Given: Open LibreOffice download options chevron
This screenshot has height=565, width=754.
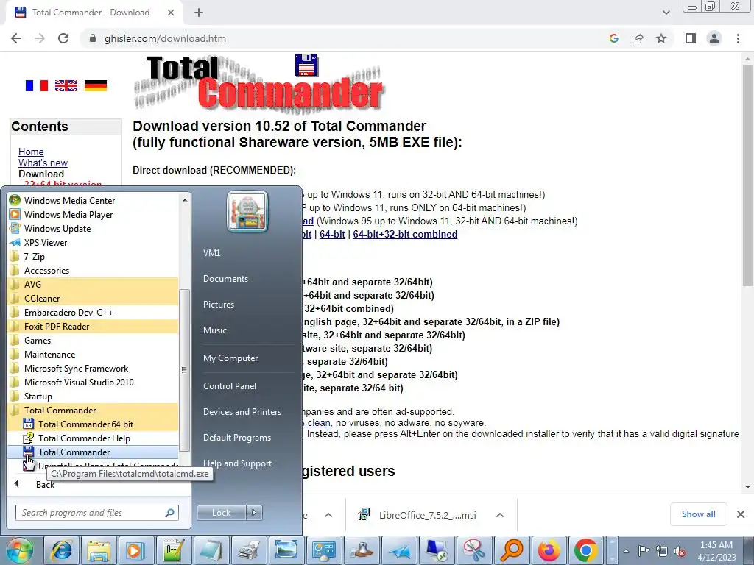Looking at the screenshot, I should coord(500,515).
